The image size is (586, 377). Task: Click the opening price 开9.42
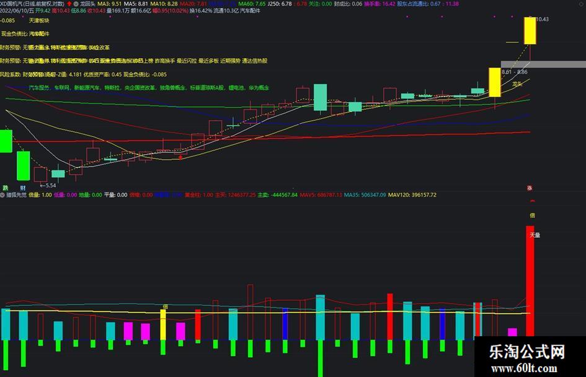[x=43, y=11]
